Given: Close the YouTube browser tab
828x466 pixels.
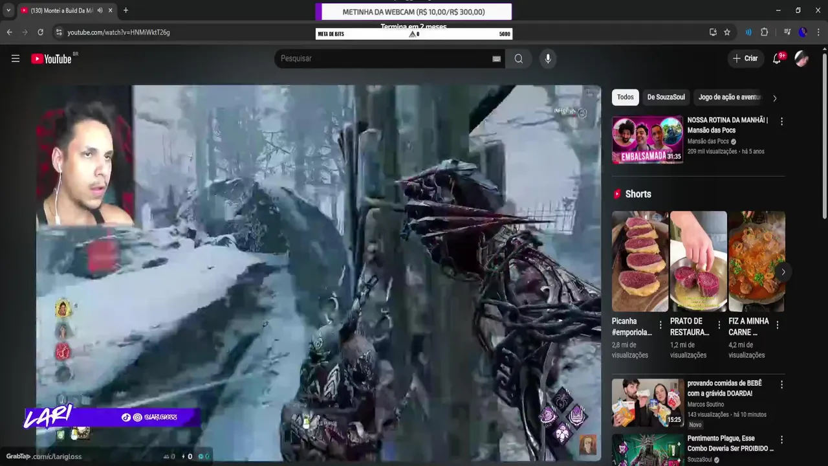Looking at the screenshot, I should coord(111,10).
